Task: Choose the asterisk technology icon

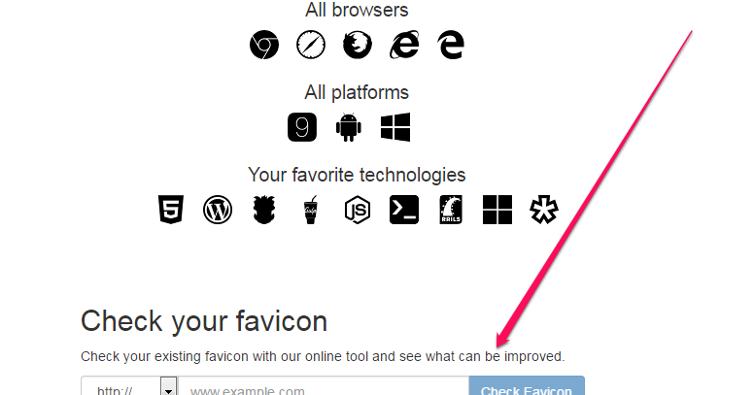Action: (544, 210)
